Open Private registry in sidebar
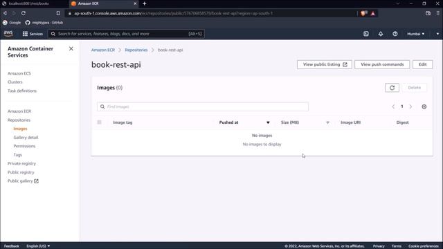This screenshot has width=443, height=249. point(21,163)
